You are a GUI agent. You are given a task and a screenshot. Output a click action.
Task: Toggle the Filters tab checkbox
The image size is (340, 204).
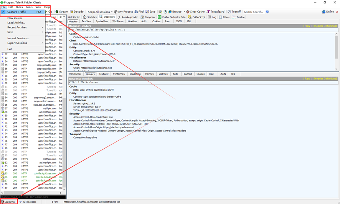[x=221, y=17]
